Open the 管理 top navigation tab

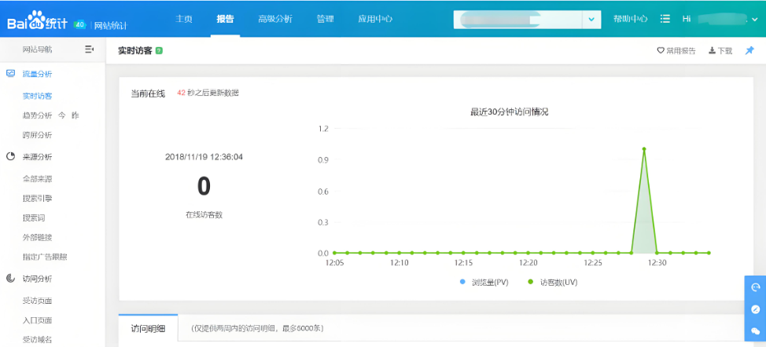click(x=325, y=19)
